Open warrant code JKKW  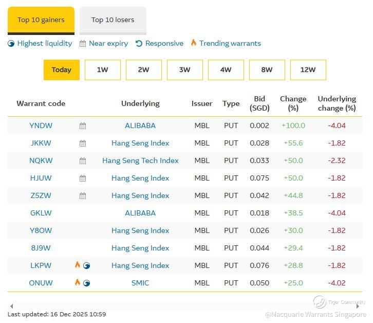click(x=41, y=143)
